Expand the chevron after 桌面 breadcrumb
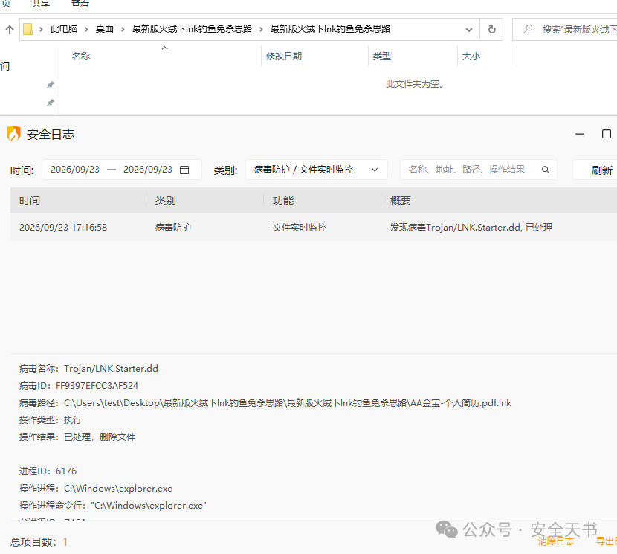 [x=123, y=29]
